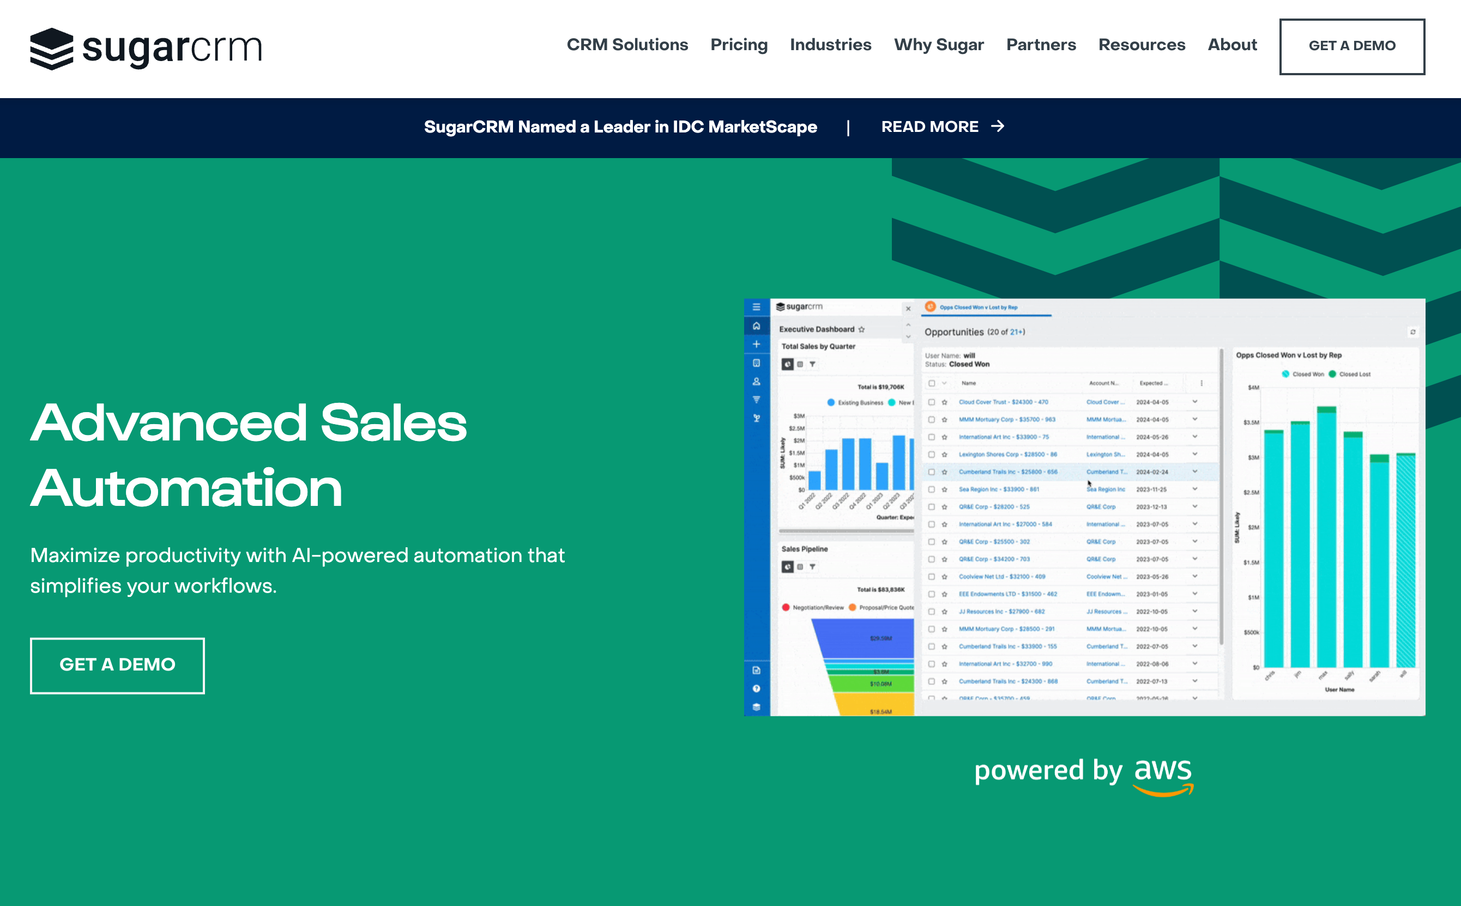Select table view icon in Sales Pipeline
1461x906 pixels.
click(800, 567)
